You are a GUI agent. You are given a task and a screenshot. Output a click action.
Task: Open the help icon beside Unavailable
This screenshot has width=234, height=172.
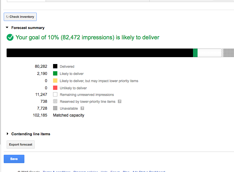82,108
